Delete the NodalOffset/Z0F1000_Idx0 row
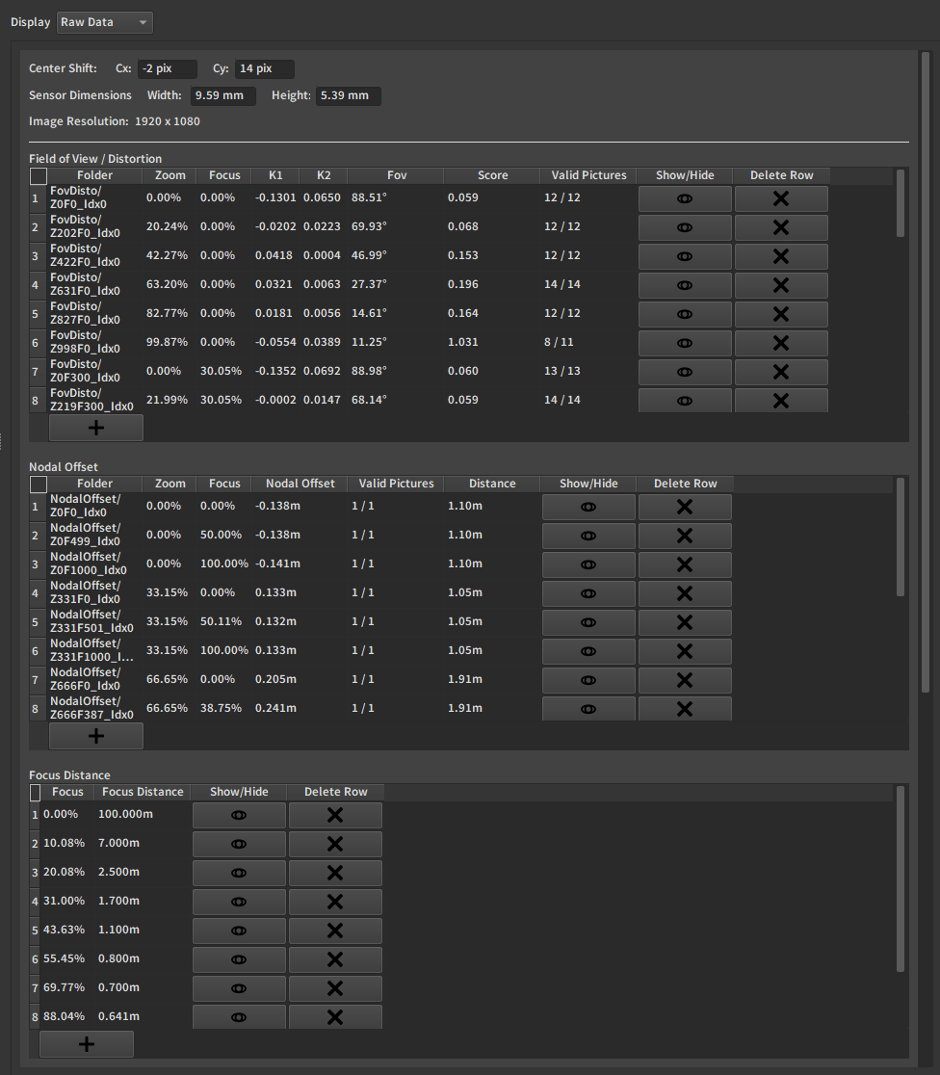This screenshot has width=940, height=1075. pyautogui.click(x=685, y=564)
